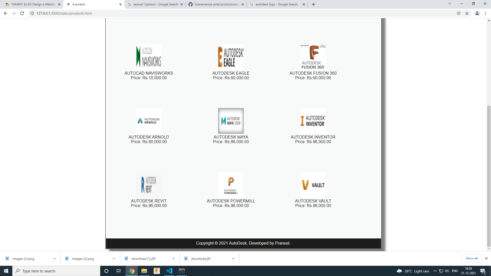491x276 pixels.
Task: Open File Explorer from the taskbar
Action: click(144, 271)
